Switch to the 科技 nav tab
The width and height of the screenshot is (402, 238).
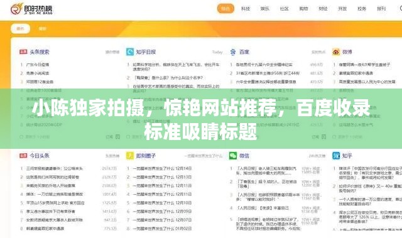tap(246, 9)
